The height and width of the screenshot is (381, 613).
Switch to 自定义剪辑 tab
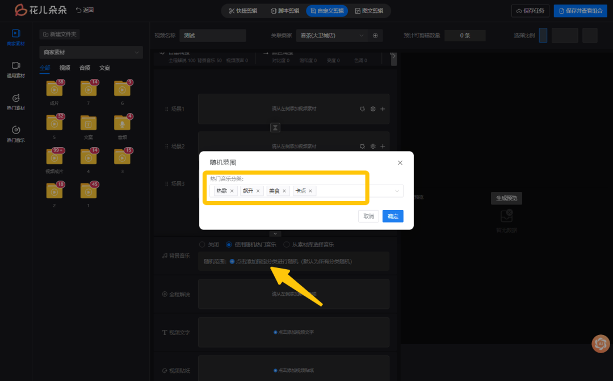pos(328,11)
